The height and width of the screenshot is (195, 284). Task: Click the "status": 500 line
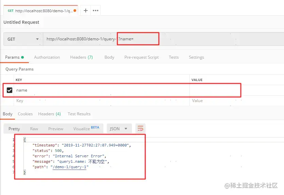click(48, 151)
